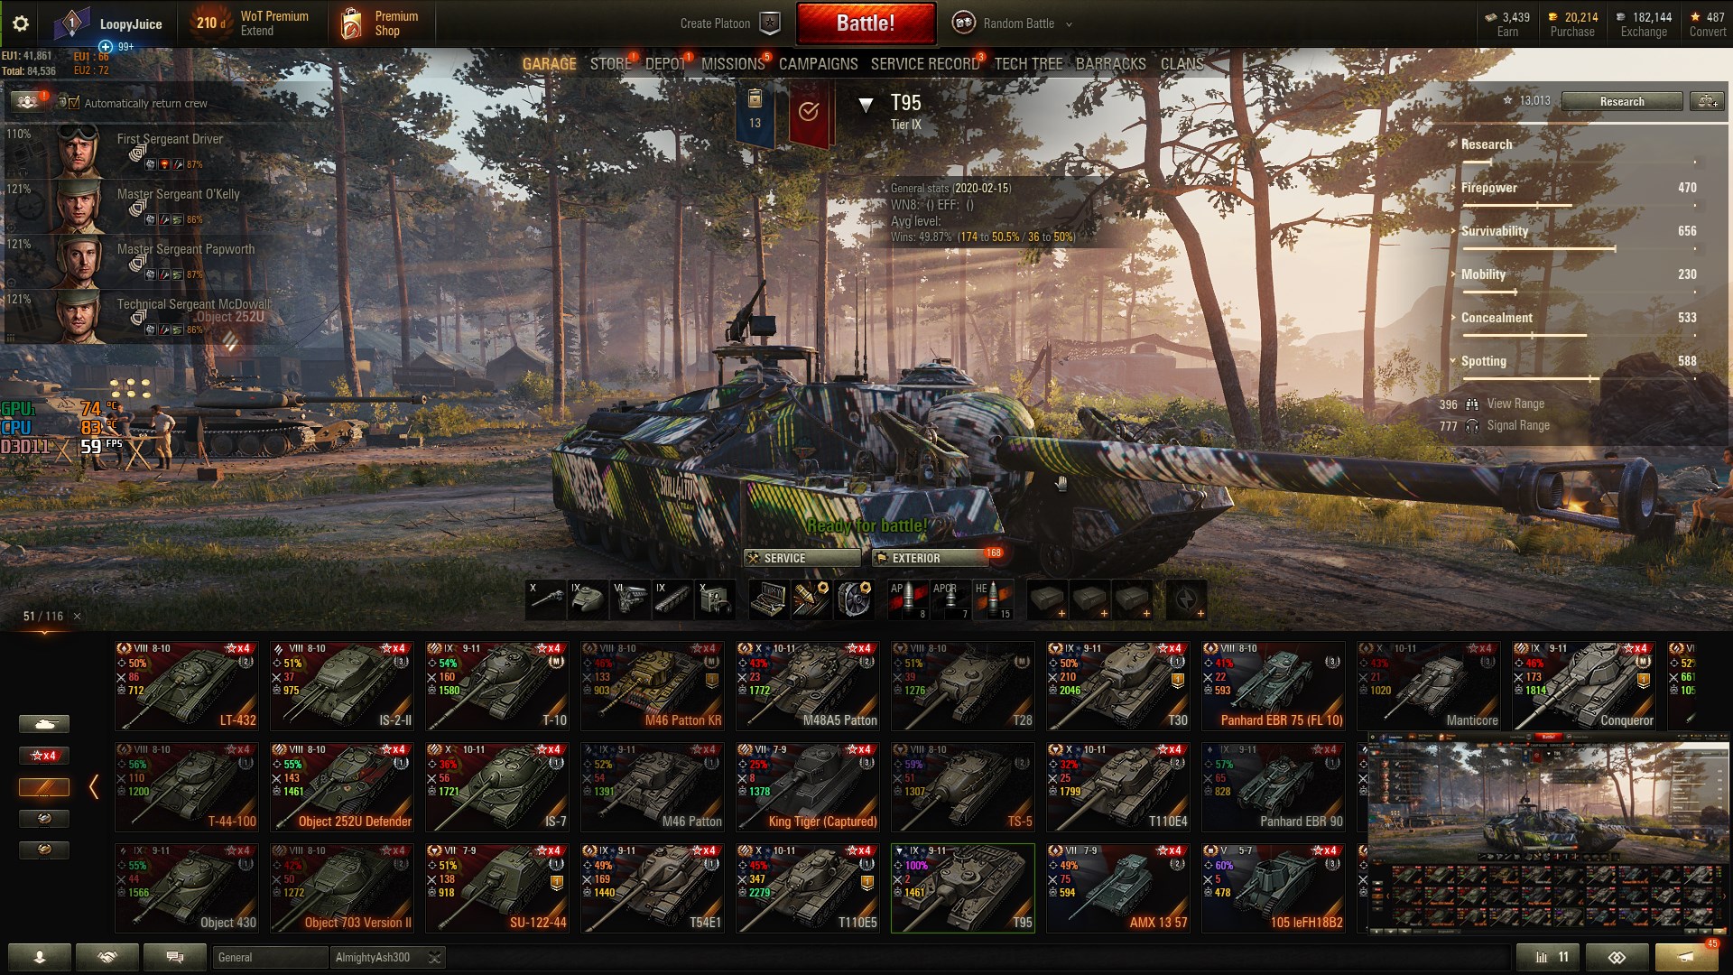Expand the T95 vehicle name arrow

[866, 105]
